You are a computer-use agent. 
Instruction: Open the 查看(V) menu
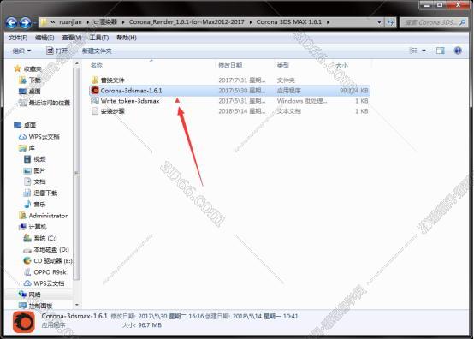(x=72, y=38)
